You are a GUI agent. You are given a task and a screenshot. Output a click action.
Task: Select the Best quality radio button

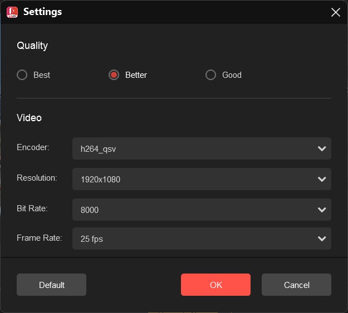point(22,75)
